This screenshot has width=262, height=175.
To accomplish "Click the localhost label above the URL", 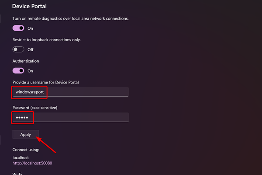I will click(x=21, y=157).
